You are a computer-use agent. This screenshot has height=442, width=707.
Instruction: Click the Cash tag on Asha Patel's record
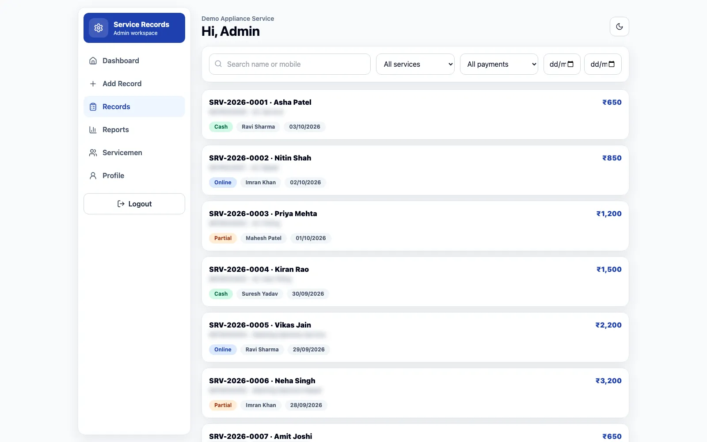point(221,127)
